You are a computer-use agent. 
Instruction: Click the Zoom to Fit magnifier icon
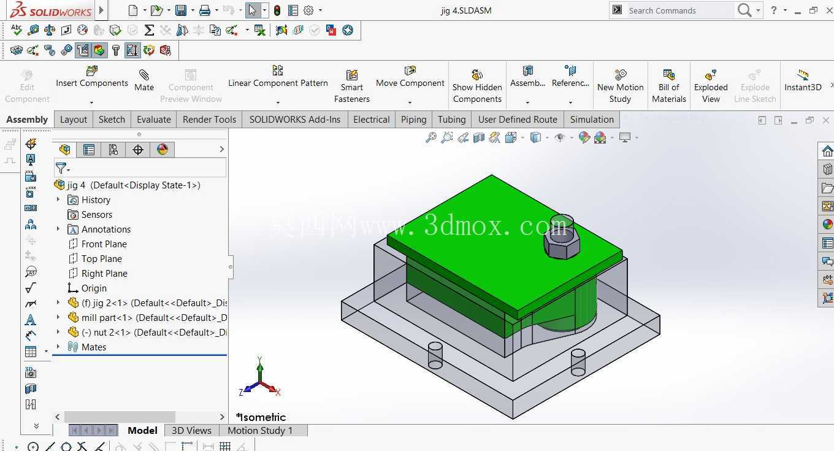tap(431, 137)
